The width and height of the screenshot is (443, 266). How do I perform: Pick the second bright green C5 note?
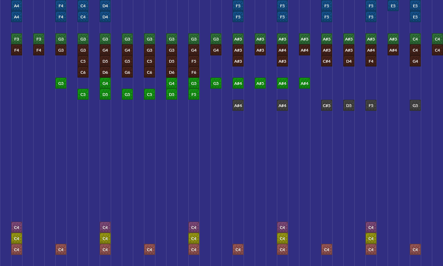click(x=150, y=94)
